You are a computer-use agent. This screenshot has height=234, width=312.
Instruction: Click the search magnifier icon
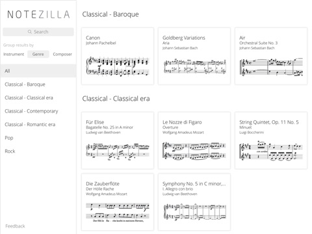coord(30,32)
